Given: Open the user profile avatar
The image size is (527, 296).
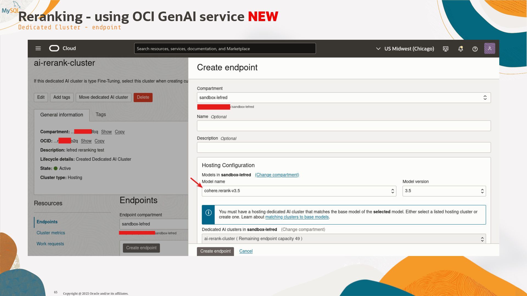Looking at the screenshot, I should [489, 49].
